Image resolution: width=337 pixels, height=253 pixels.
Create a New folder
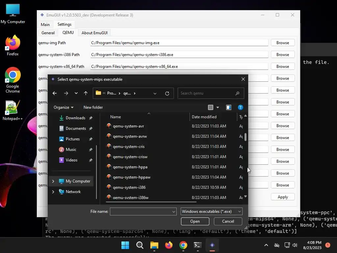coord(93,107)
